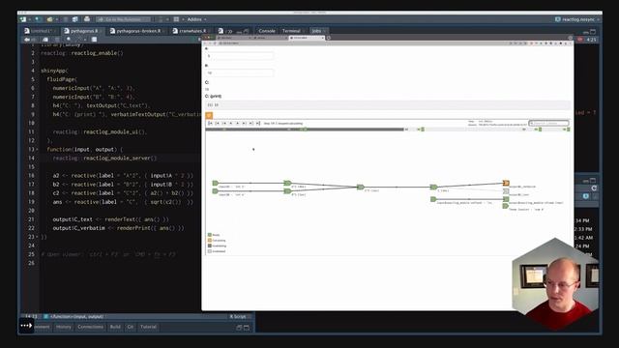Click the refresh icon in right pane
Screen dimensions: 619x348
click(594, 188)
